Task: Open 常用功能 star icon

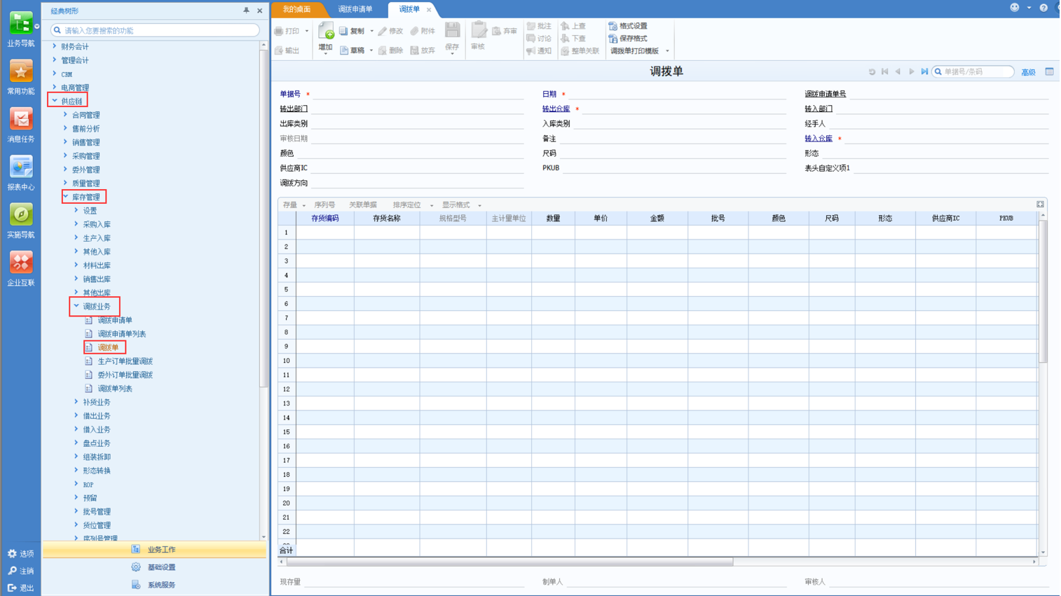Action: tap(21, 77)
